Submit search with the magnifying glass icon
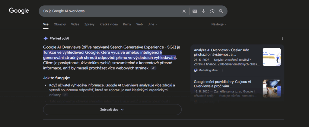The width and height of the screenshot is (309, 127). (221, 11)
